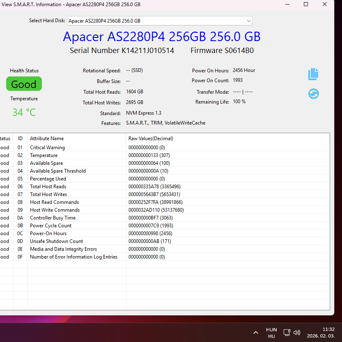The width and height of the screenshot is (342, 342).
Task: Select the Host Read Commands row
Action: (x=165, y=202)
